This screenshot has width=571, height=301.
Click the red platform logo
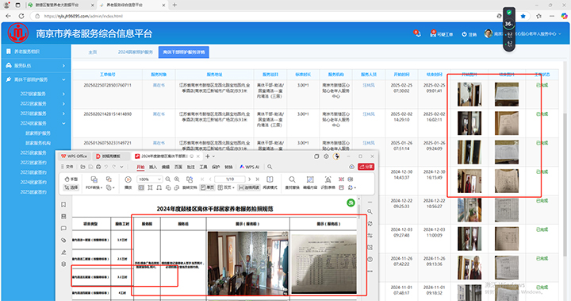pos(18,33)
